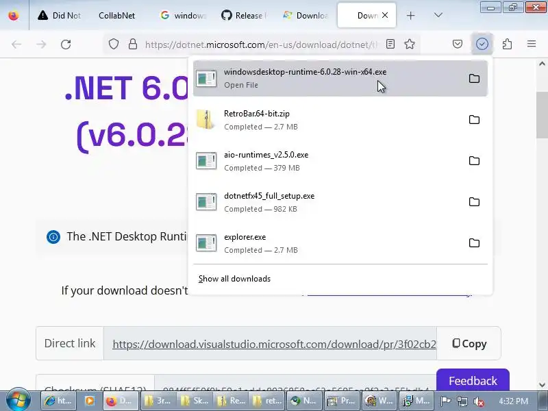Toggle the downloads panel button
This screenshot has height=411, width=548.
482,44
